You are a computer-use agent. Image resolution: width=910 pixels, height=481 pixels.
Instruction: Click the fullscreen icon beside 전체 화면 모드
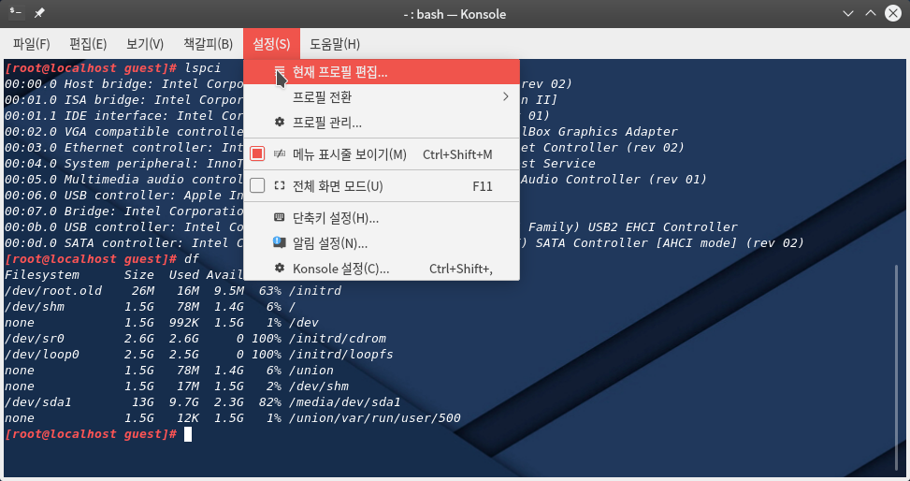279,186
